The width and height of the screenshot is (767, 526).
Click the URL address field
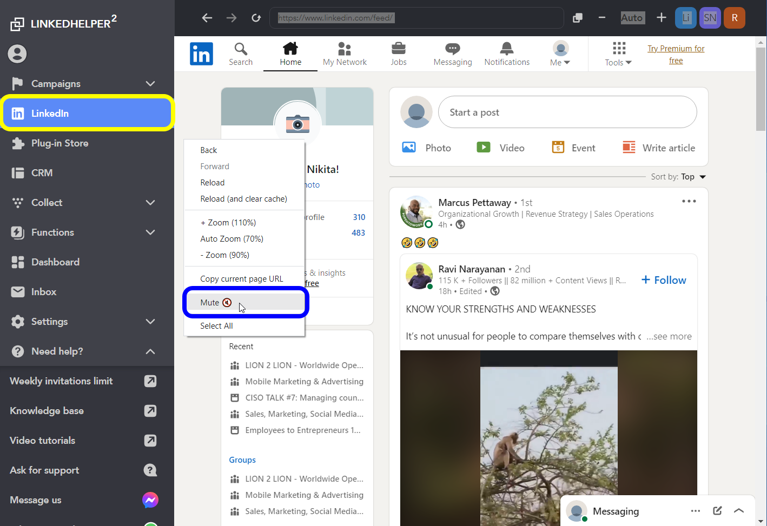[416, 18]
